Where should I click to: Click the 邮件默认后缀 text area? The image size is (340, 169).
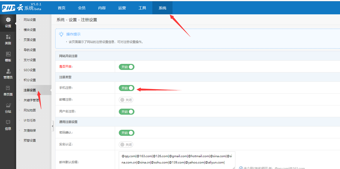click(x=177, y=159)
